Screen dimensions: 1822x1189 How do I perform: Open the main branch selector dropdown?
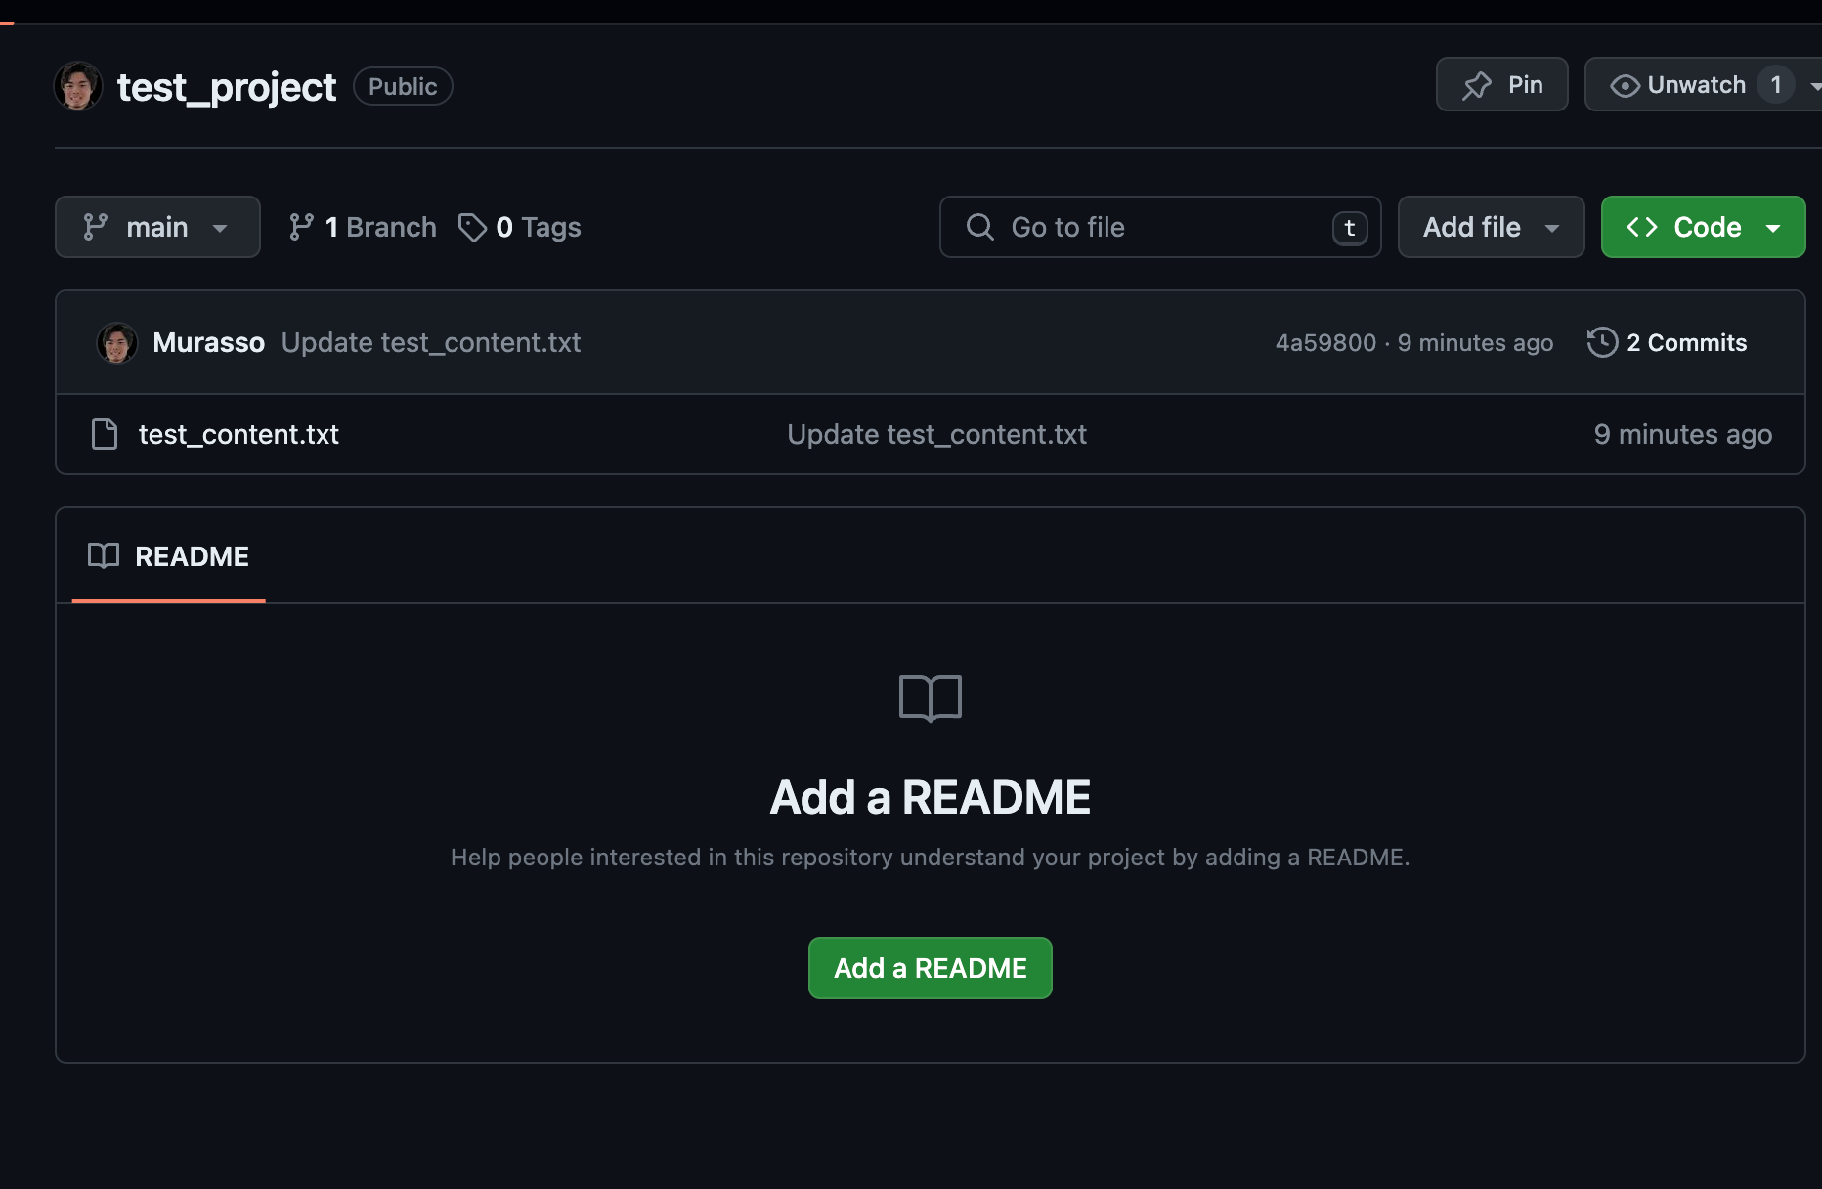coord(157,227)
